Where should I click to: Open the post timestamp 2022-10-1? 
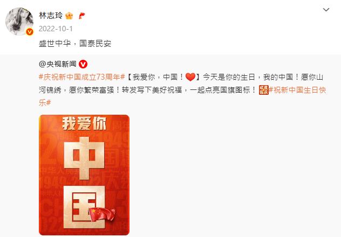click(x=56, y=29)
